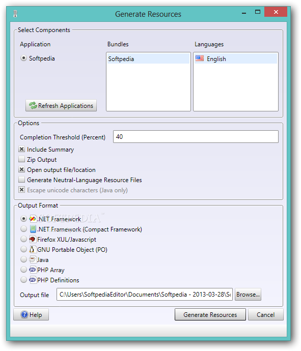Click the .NET Framework logo icon

(x=33, y=219)
